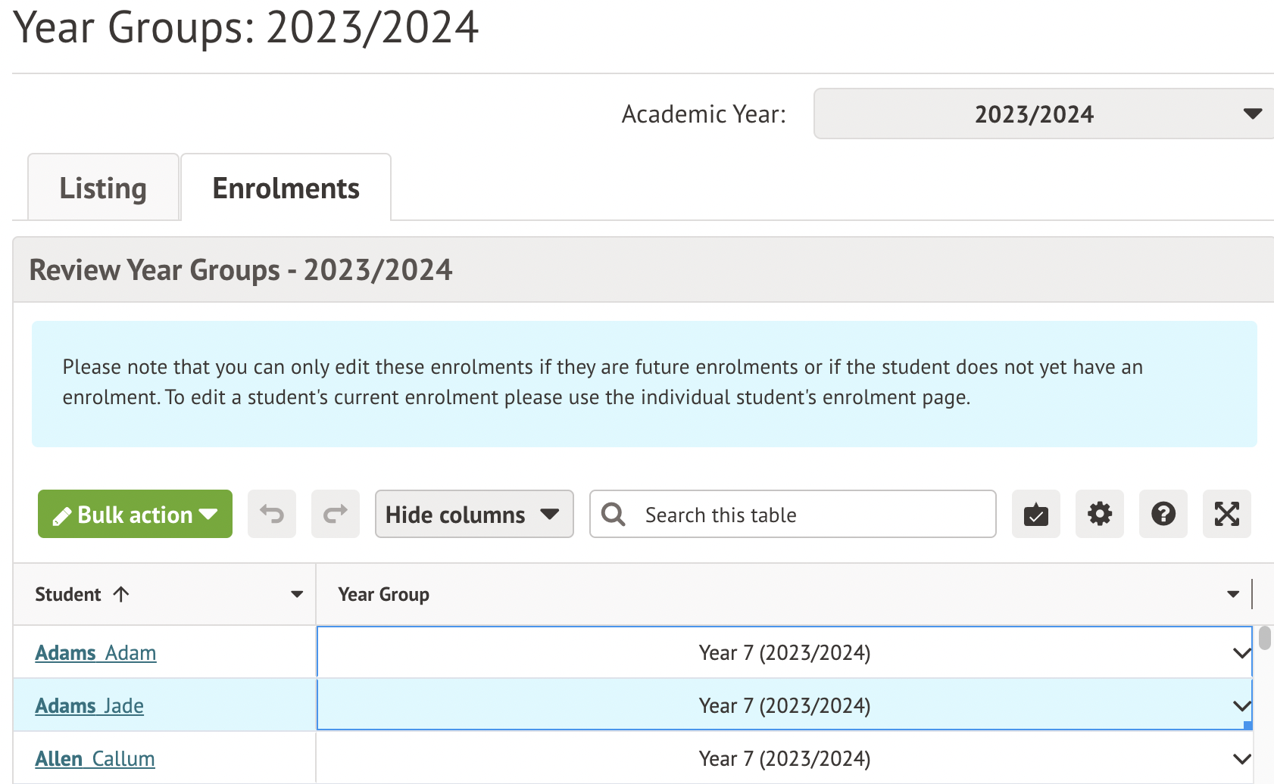
Task: Click the redo arrow icon
Action: click(x=336, y=514)
